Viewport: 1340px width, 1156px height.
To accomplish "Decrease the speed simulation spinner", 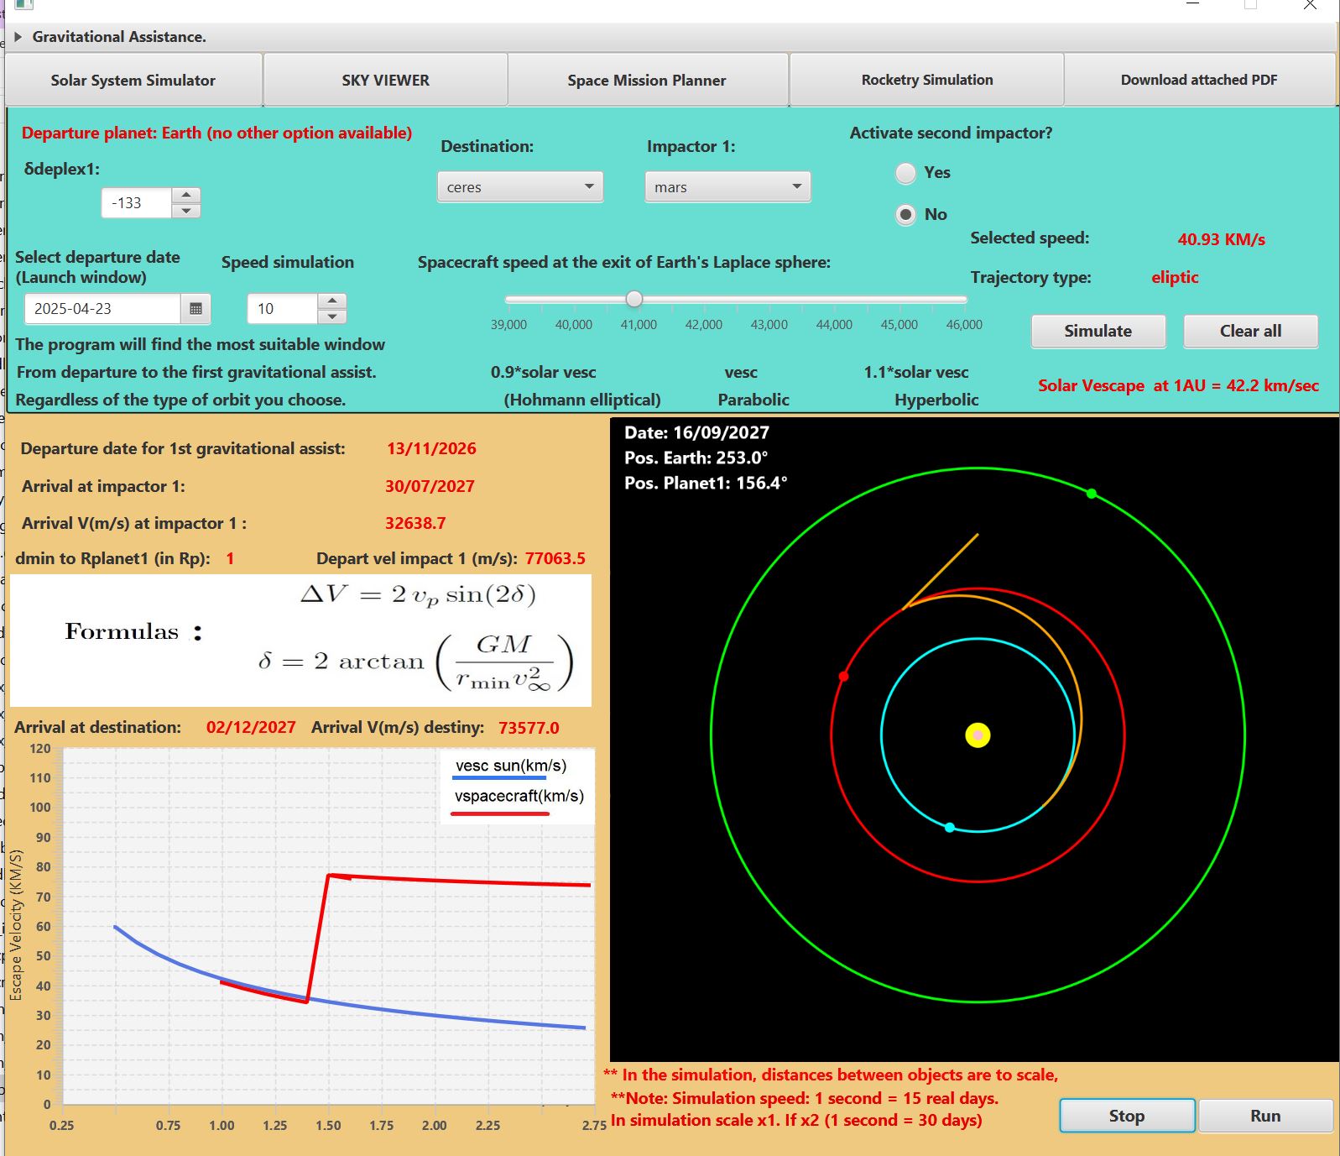I will point(332,316).
